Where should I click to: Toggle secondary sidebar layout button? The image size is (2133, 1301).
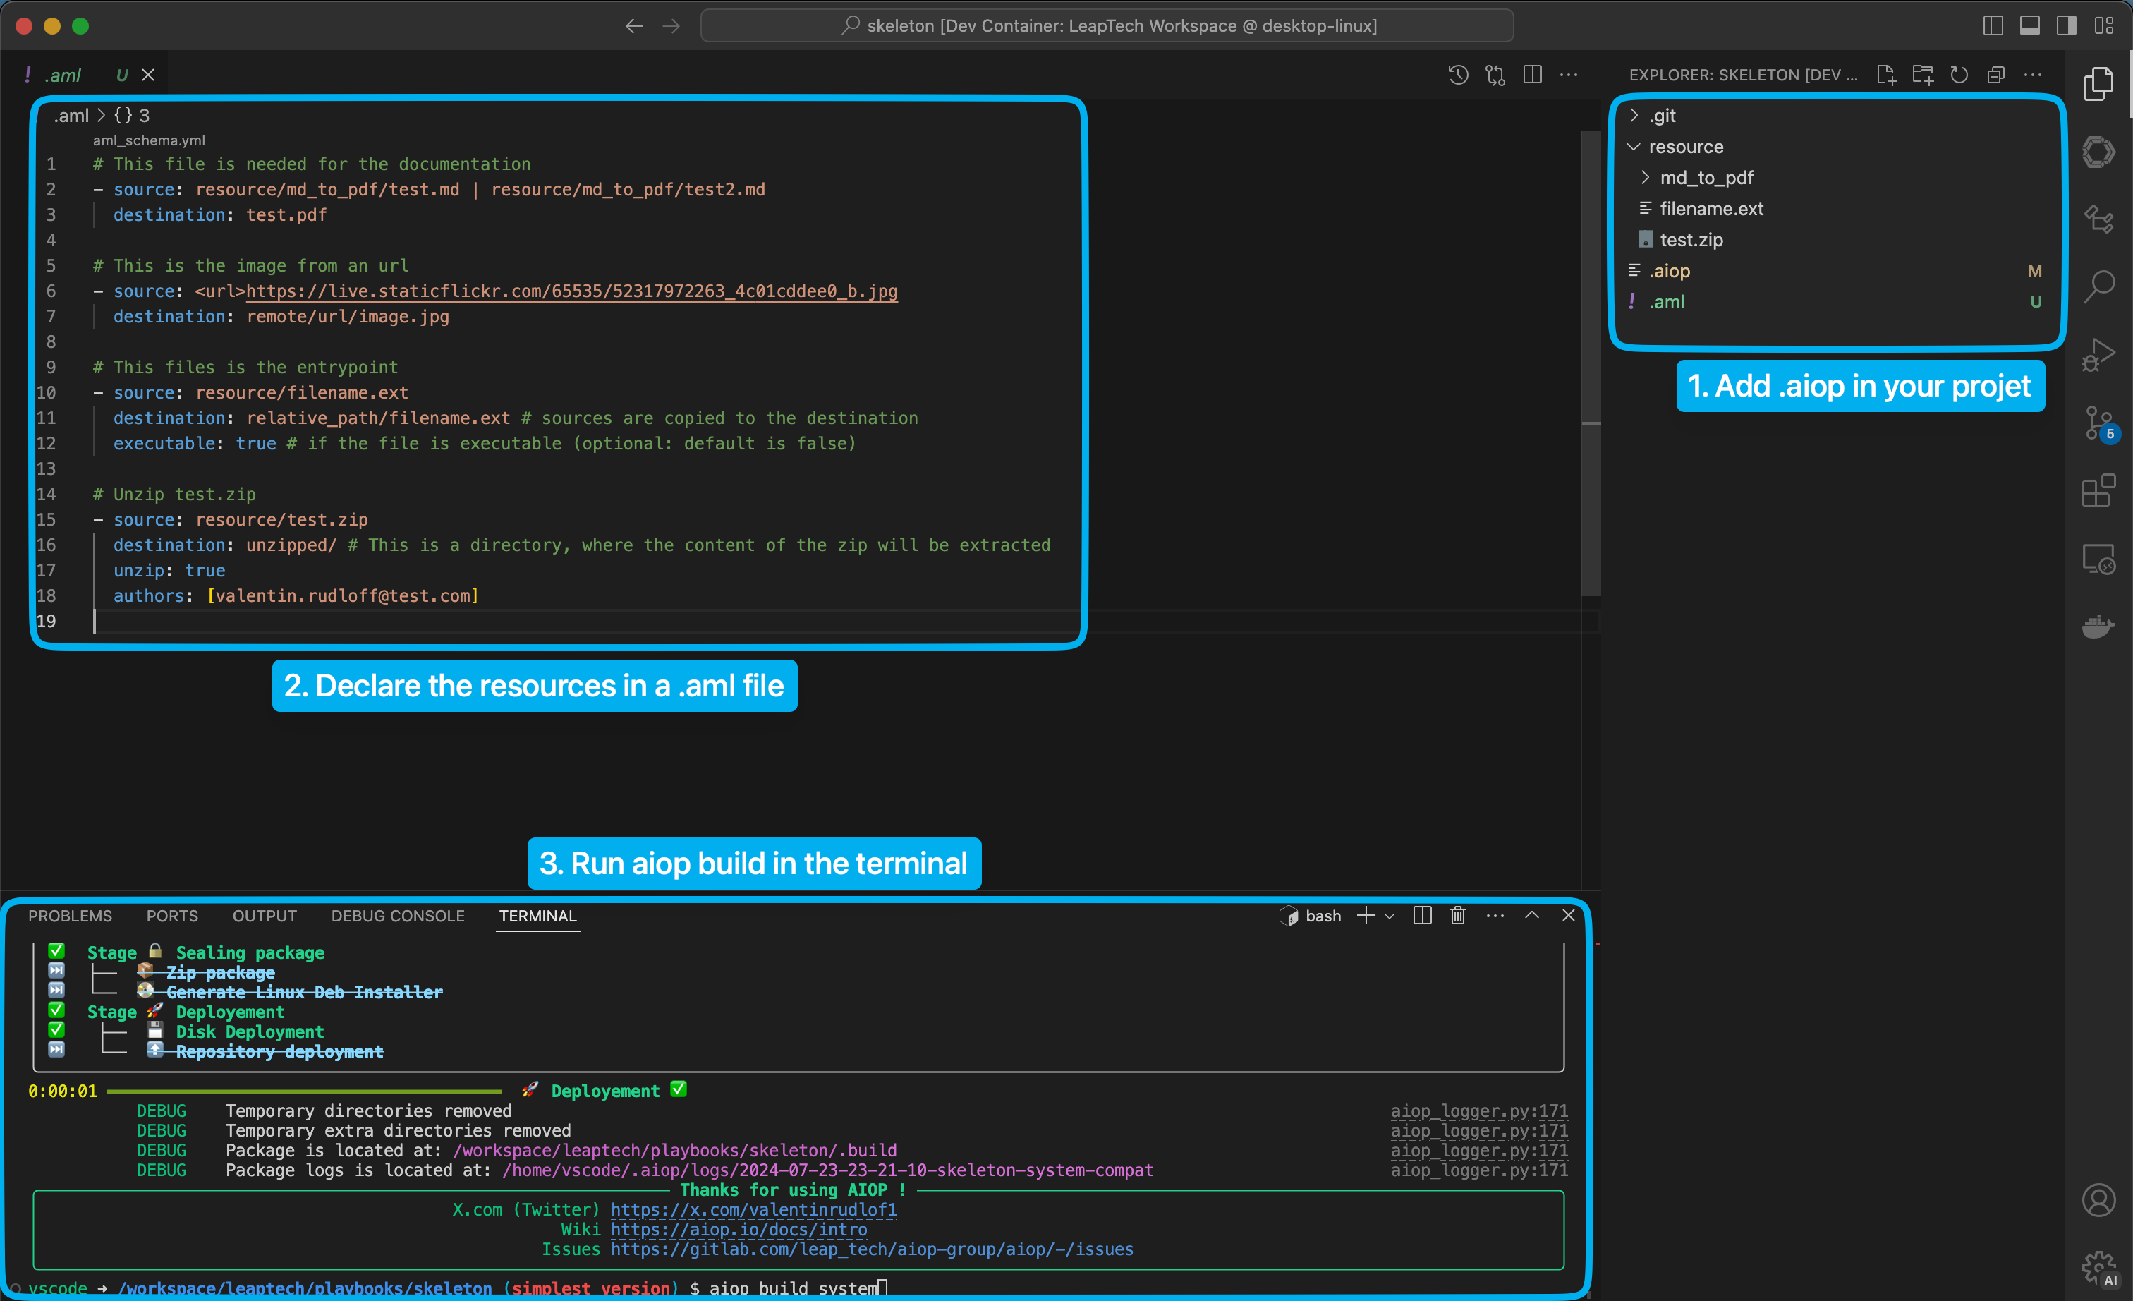pos(2067,26)
